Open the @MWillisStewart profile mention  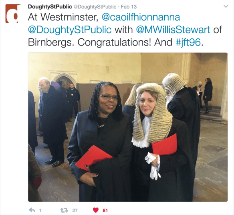[173, 30]
